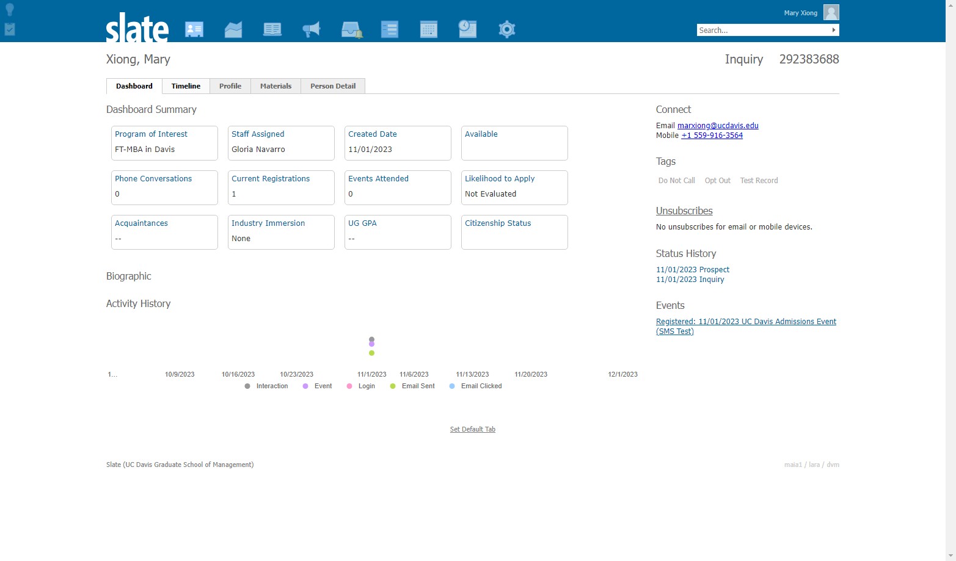Toggle the Opt Out tag

pyautogui.click(x=718, y=181)
